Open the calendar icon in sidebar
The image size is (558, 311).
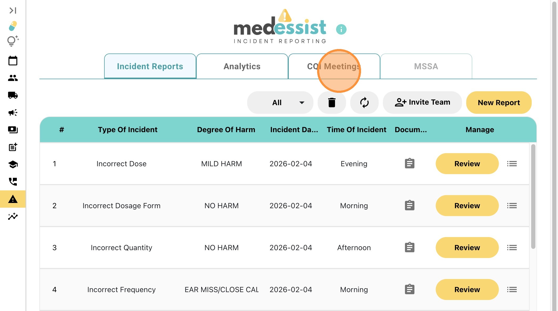[x=13, y=61]
